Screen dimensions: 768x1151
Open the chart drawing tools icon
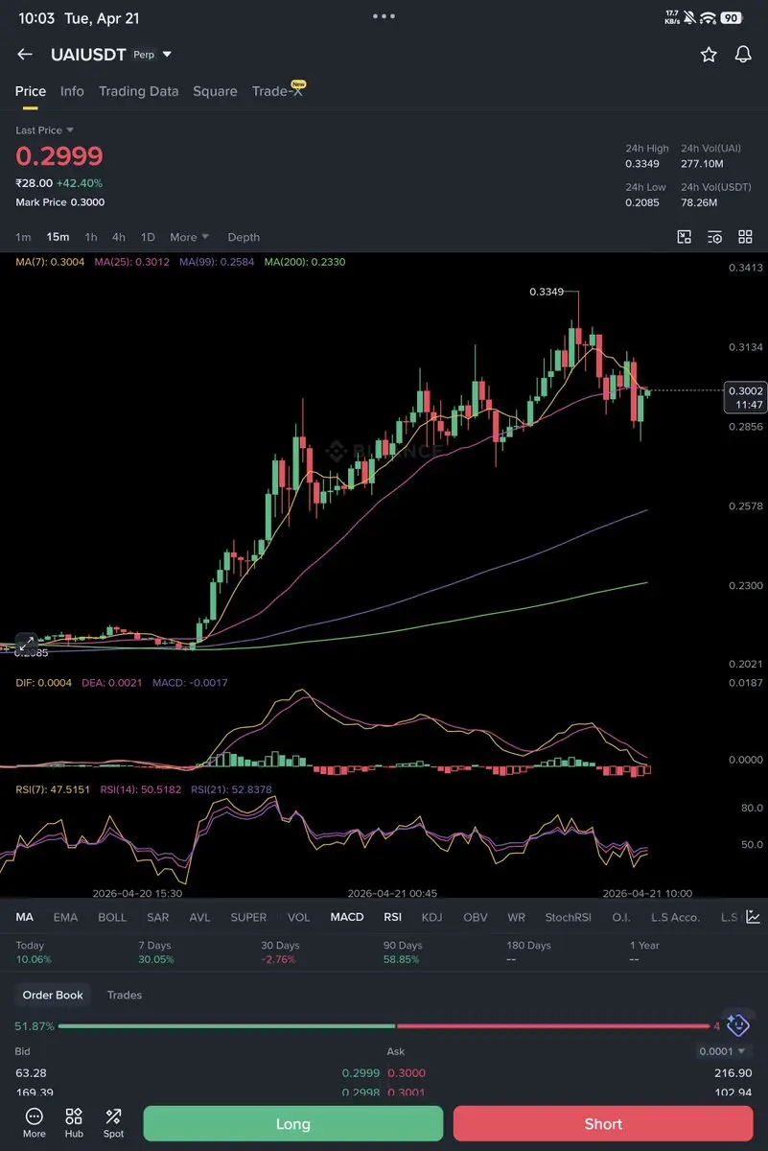point(685,237)
